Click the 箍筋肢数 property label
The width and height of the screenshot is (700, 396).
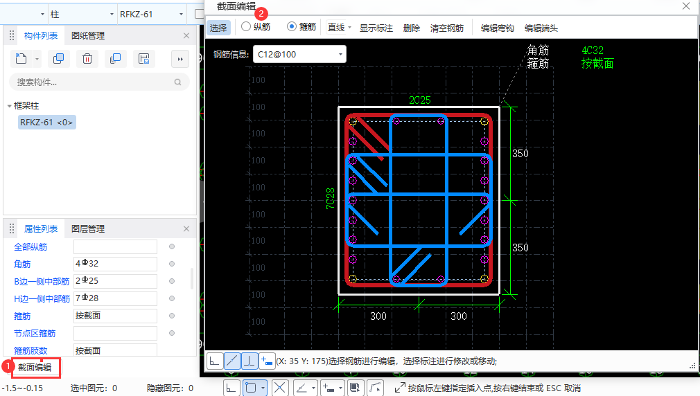[x=30, y=351]
